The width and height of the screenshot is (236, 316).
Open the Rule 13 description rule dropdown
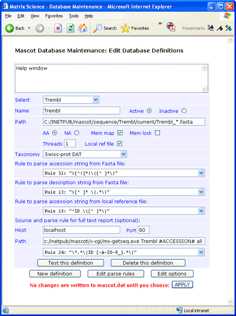[124, 192]
